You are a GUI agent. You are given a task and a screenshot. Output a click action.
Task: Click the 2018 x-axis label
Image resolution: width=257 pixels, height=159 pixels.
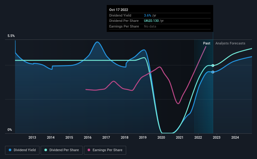click(x=125, y=137)
